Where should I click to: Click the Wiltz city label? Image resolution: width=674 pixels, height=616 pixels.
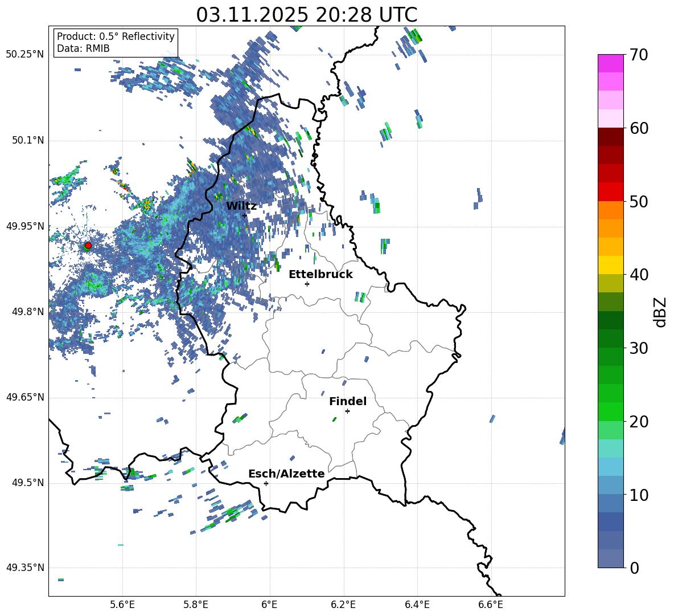click(241, 206)
